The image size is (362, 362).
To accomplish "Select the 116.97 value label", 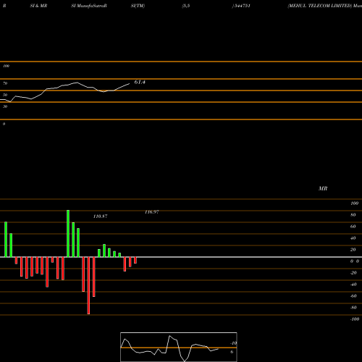I will pyautogui.click(x=152, y=212).
